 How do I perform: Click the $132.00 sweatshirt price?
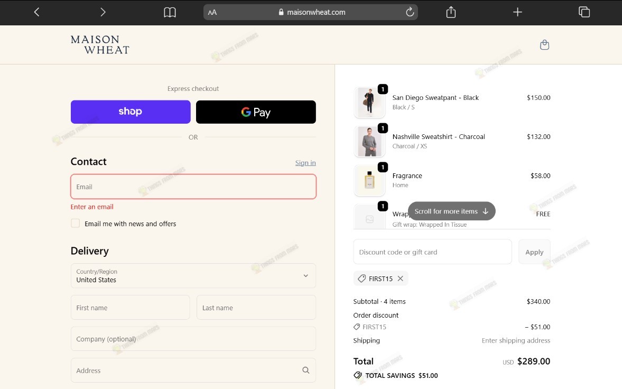click(539, 136)
